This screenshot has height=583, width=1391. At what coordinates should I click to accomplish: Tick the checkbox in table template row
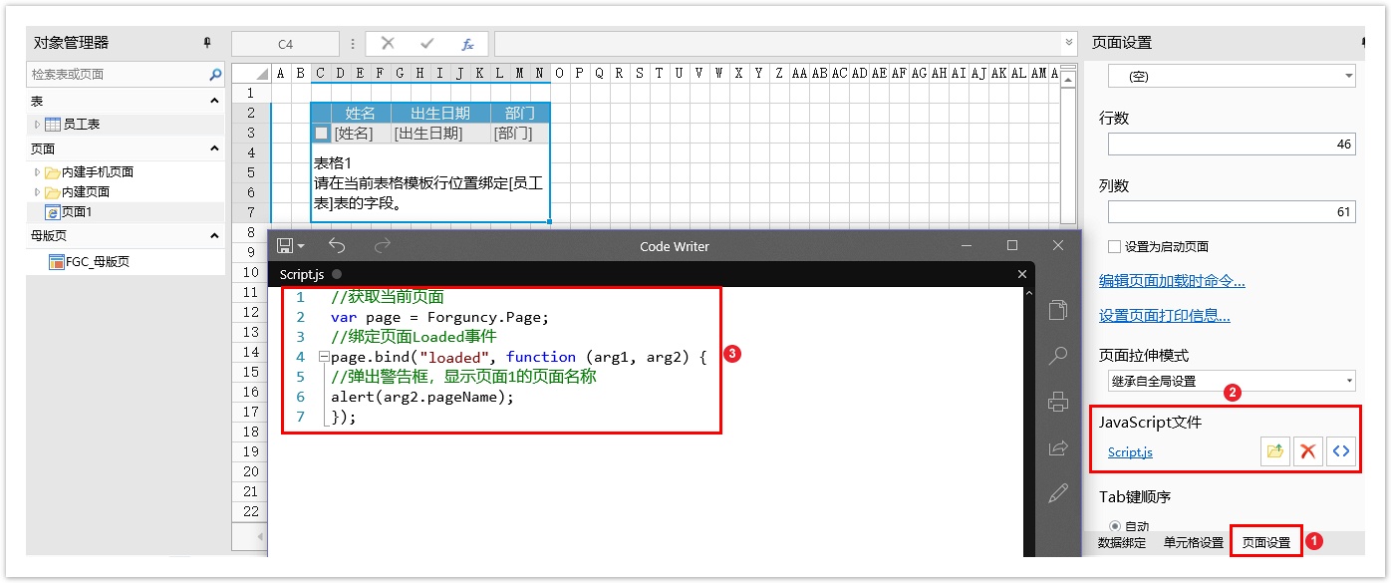pos(321,133)
